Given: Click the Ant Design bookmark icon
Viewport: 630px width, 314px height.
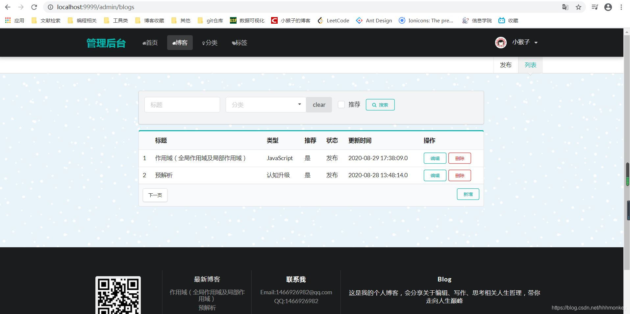Looking at the screenshot, I should tap(359, 20).
